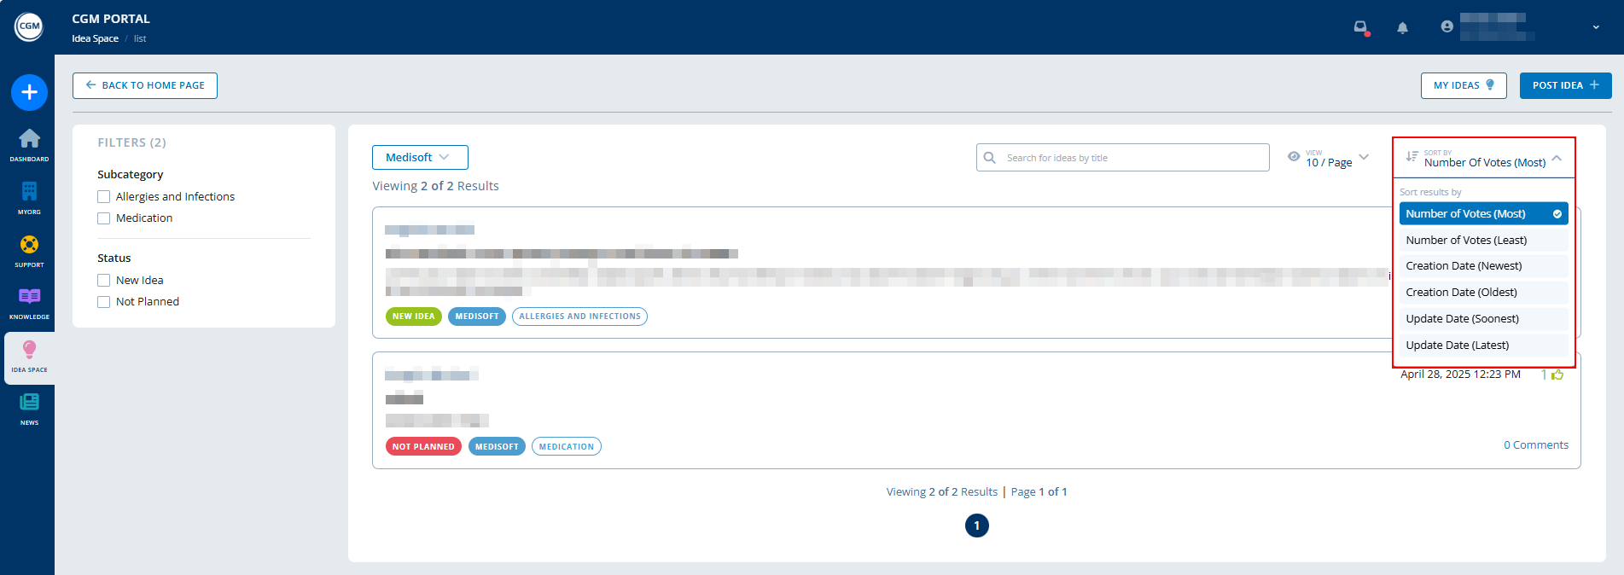Check the Medication subcategory filter
This screenshot has height=575, width=1624.
click(x=104, y=218)
